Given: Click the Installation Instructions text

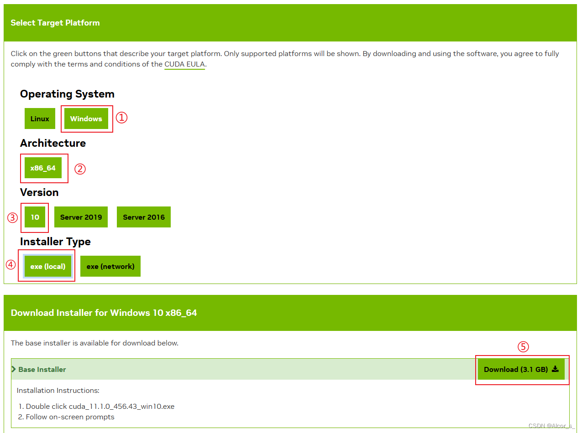Looking at the screenshot, I should [x=58, y=391].
